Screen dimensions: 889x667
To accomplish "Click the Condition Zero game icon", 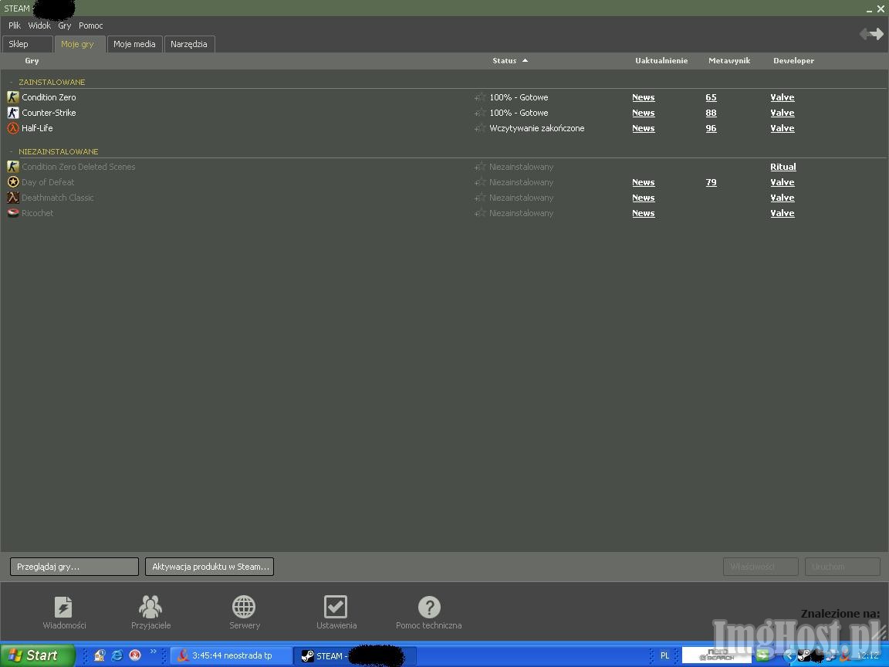I will (13, 97).
